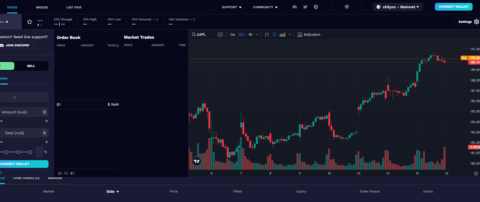
Task: Open the Balances tab
Action: [x=55, y=178]
